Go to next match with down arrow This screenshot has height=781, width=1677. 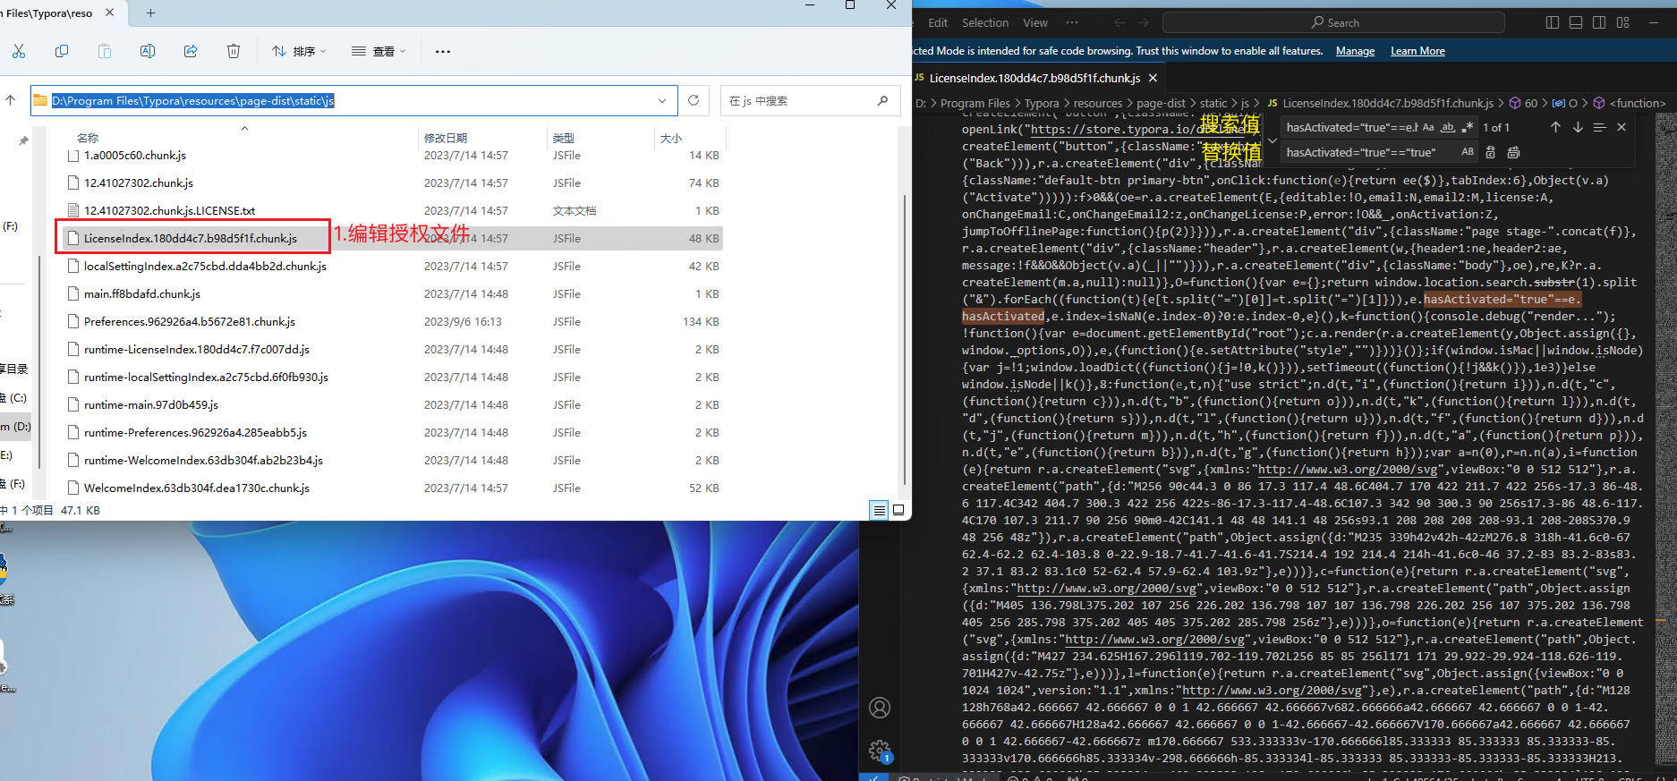coord(1578,128)
